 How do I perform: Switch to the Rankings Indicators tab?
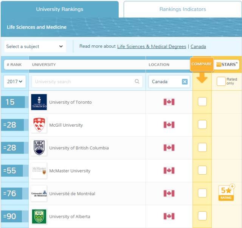(x=183, y=9)
